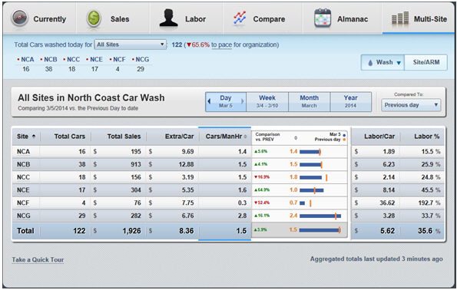This screenshot has height=290, width=457.
Task: Open the Almanac tab
Action: (x=343, y=18)
